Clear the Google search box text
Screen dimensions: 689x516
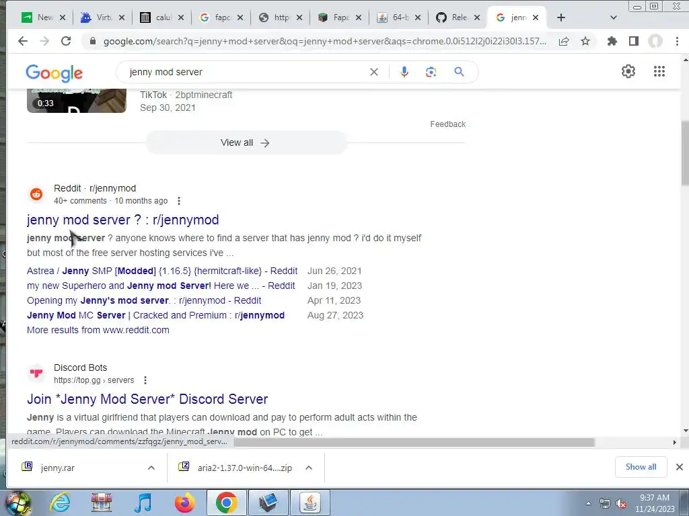tap(374, 72)
